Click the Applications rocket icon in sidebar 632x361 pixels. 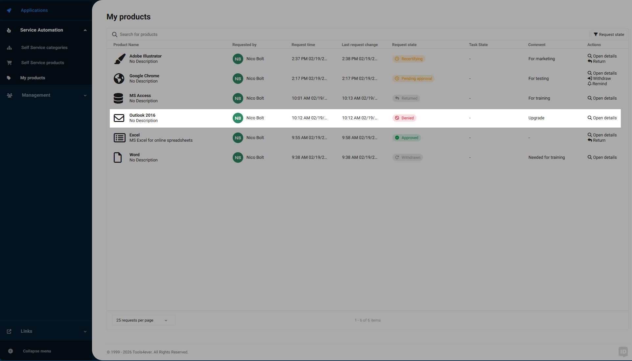point(9,10)
